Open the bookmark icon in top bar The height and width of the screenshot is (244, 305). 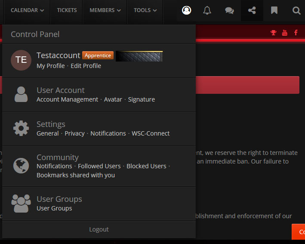coord(274,10)
